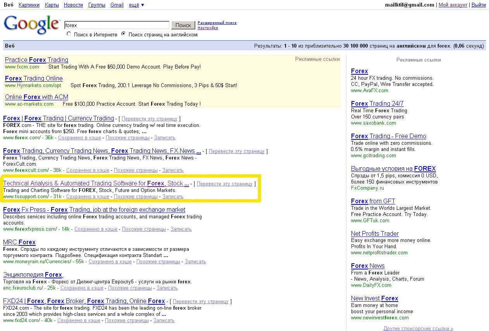Image resolution: width=489 pixels, height=331 pixels.
Task: Translate the FOREX.com result page
Action: 149,119
